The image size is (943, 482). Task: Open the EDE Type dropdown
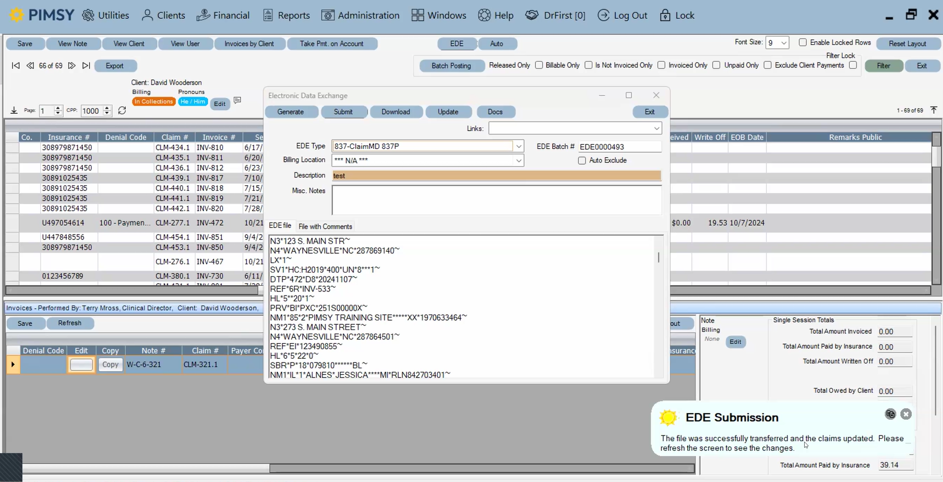point(518,146)
